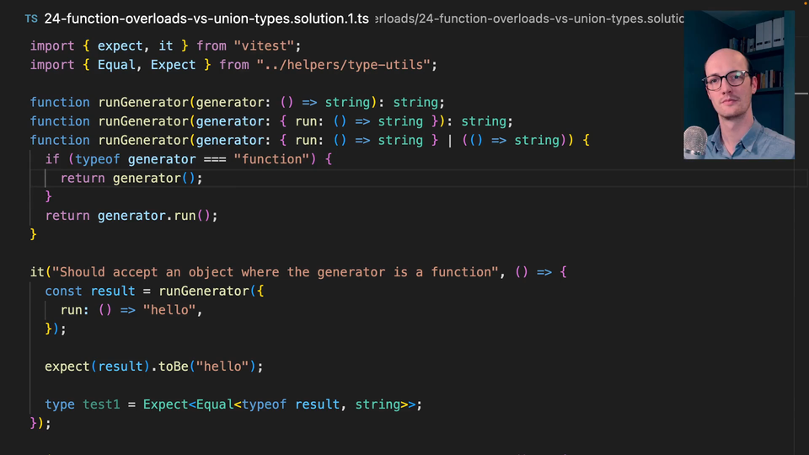
Task: Click the "hello" string in the run property
Action: point(172,310)
